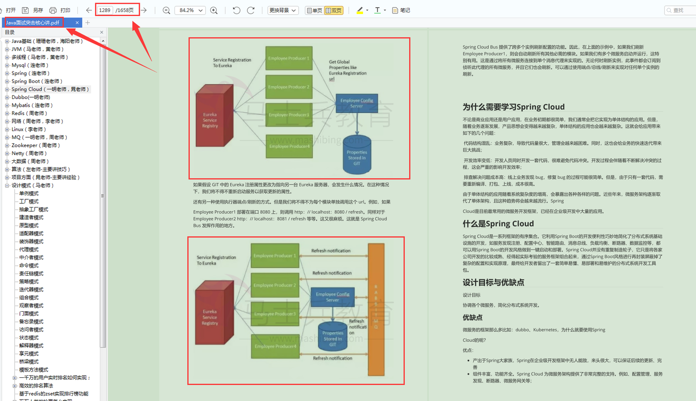
Task: Go to the previous page arrow
Action: [x=89, y=10]
